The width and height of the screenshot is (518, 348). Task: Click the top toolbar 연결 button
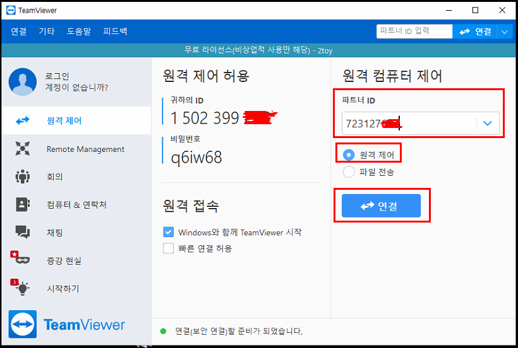(474, 32)
